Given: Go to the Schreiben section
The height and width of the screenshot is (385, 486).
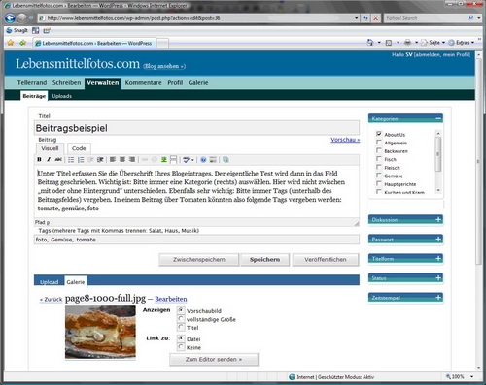Looking at the screenshot, I should [x=66, y=83].
